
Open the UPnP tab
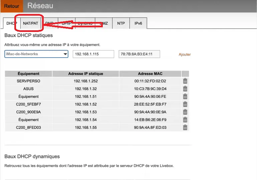point(66,23)
